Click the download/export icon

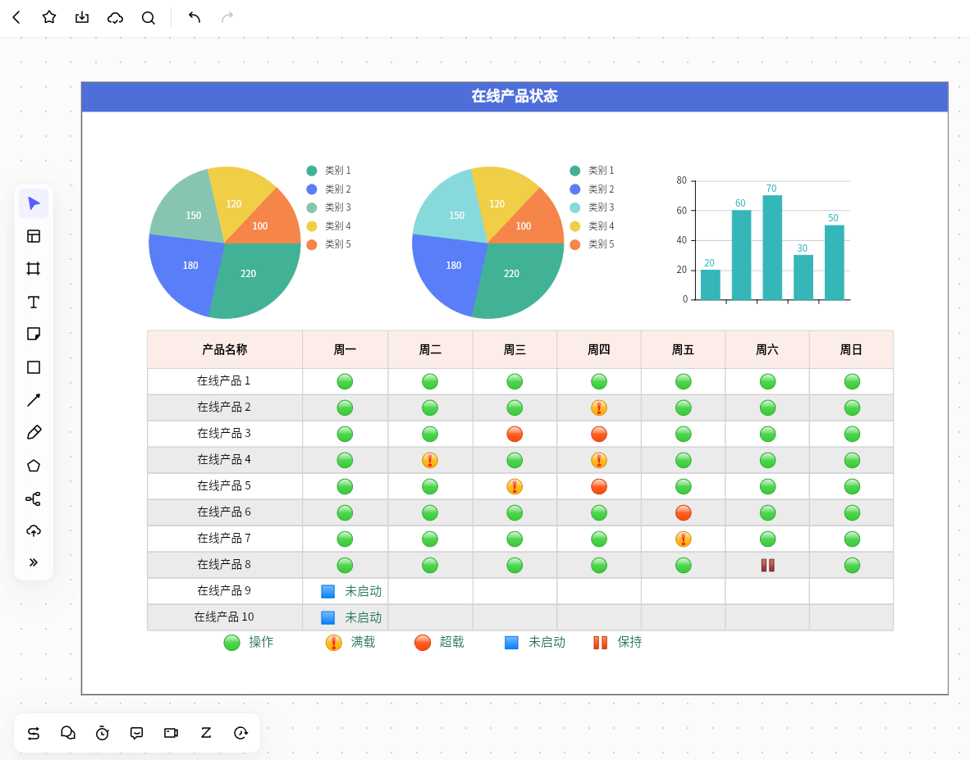(x=82, y=17)
